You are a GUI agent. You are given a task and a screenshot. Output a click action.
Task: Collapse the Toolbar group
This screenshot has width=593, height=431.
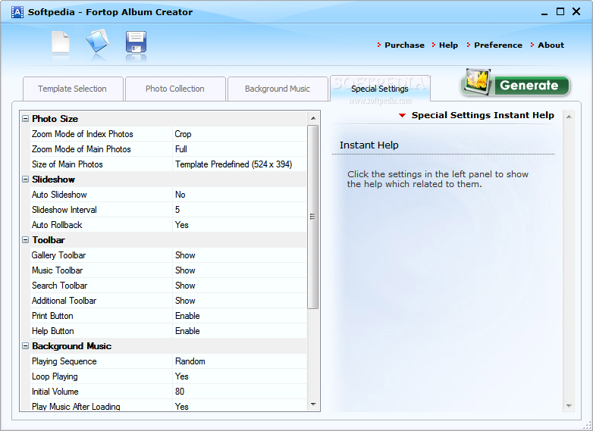click(x=25, y=240)
